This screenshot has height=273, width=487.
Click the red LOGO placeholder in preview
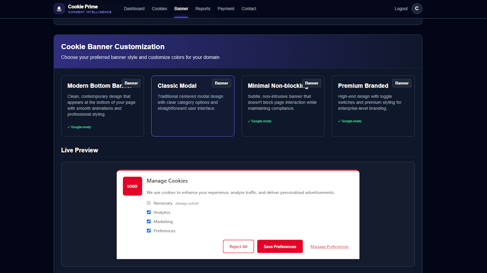tap(132, 186)
